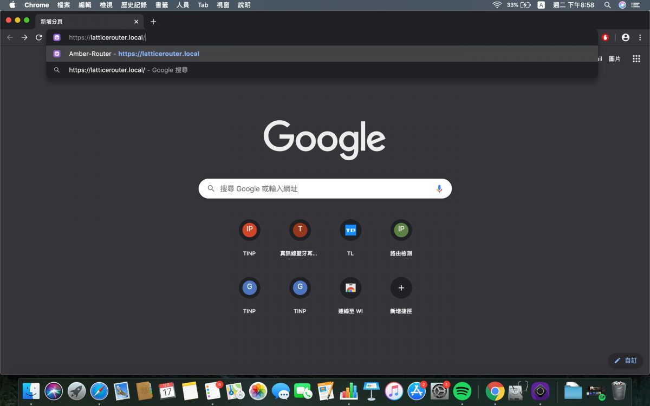Click the 新增捷徑 add shortcut button

point(401,295)
